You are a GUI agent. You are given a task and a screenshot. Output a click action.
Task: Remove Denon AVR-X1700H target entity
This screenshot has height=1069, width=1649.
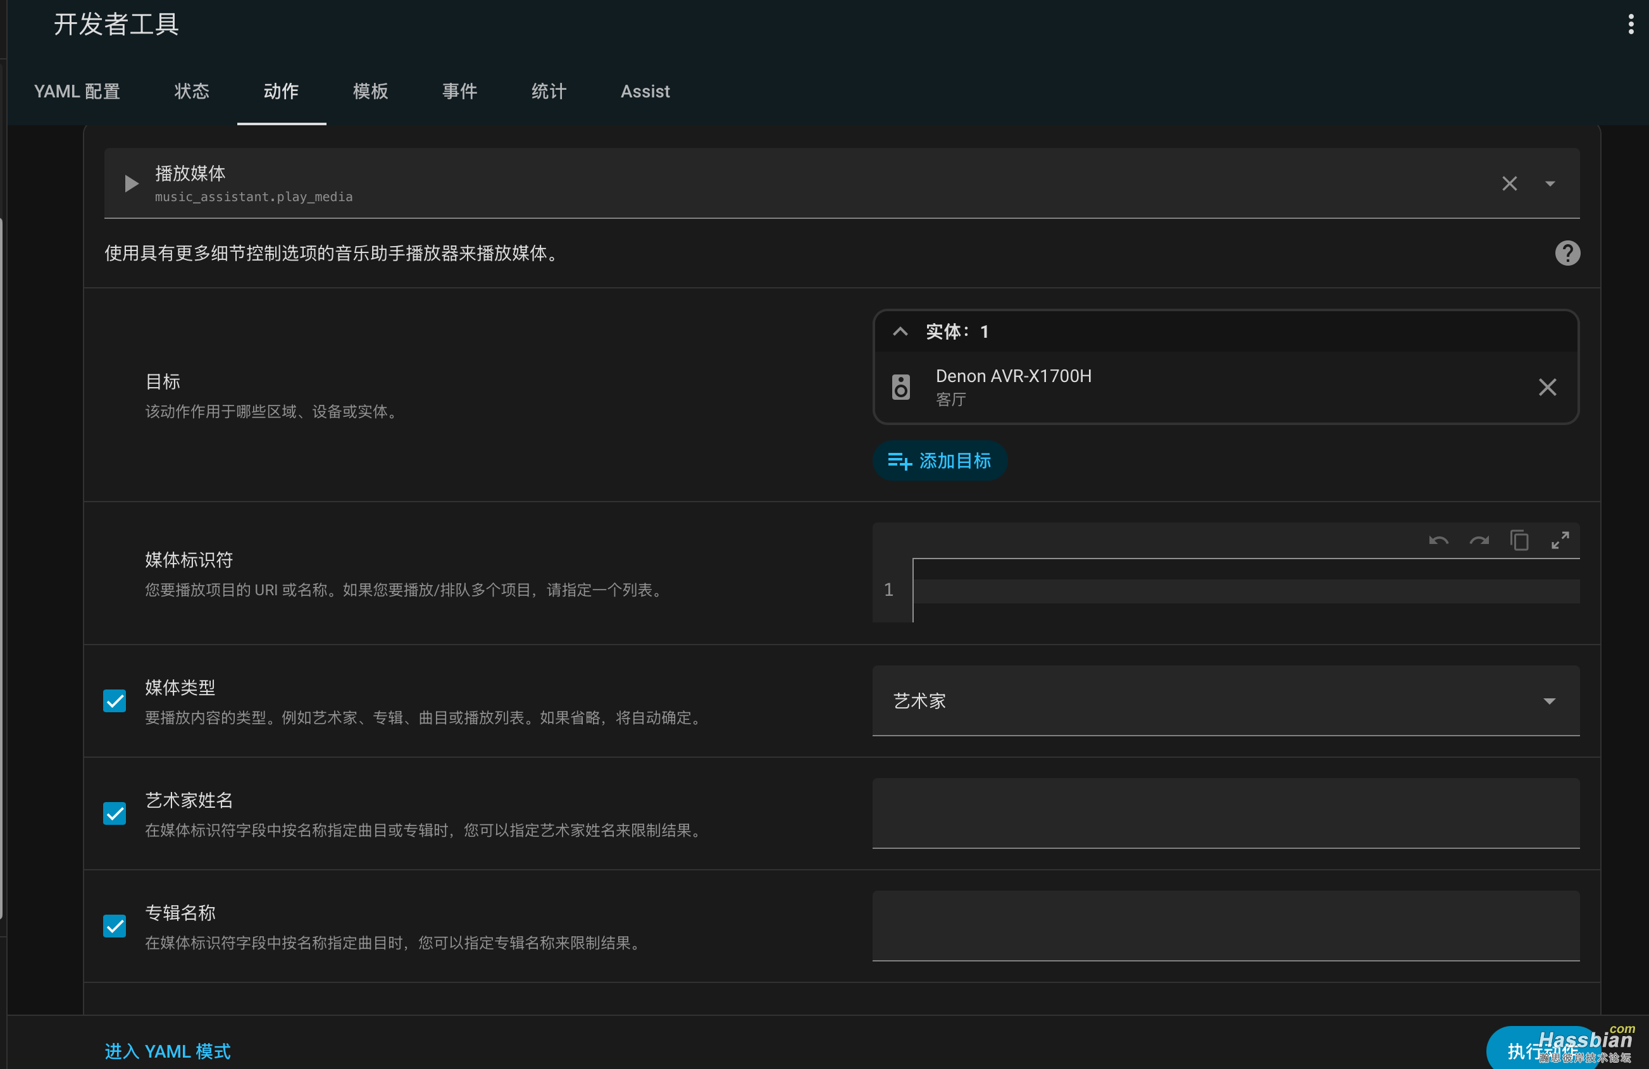1547,387
